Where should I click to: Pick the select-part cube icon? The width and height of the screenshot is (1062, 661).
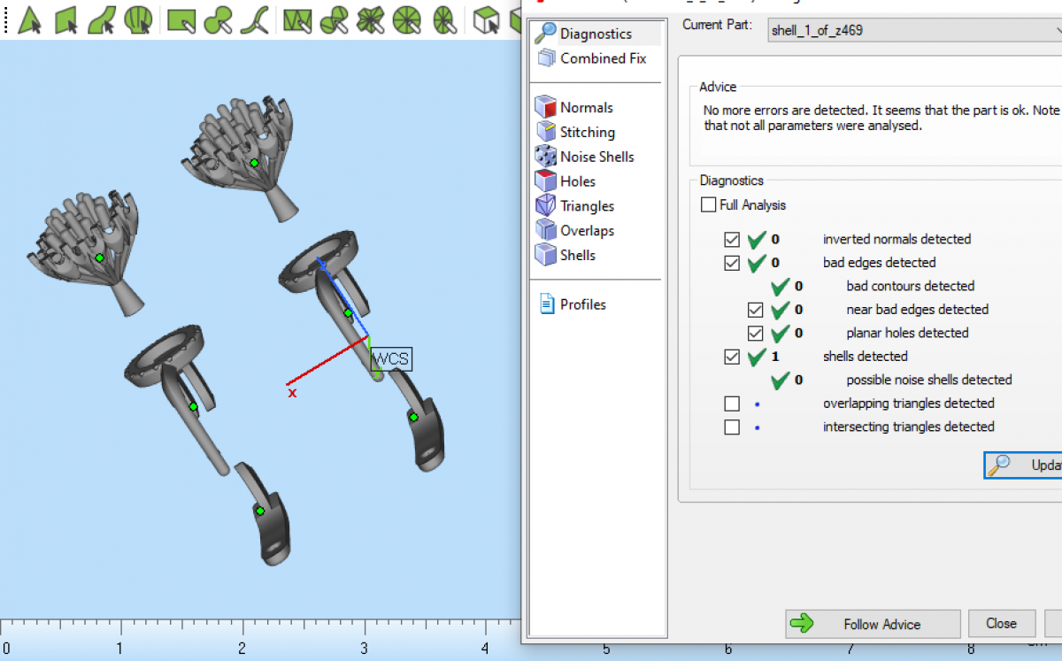[486, 19]
